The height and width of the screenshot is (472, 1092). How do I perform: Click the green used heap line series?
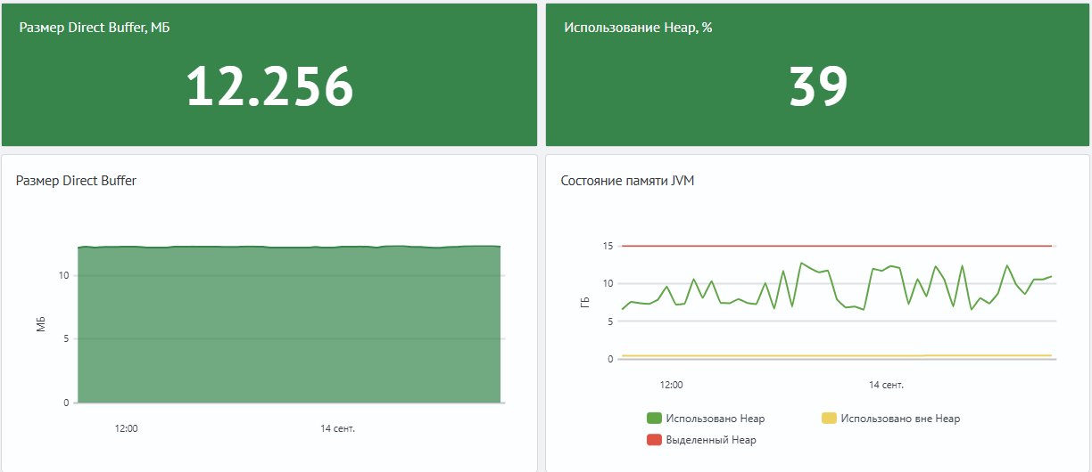pyautogui.click(x=839, y=285)
